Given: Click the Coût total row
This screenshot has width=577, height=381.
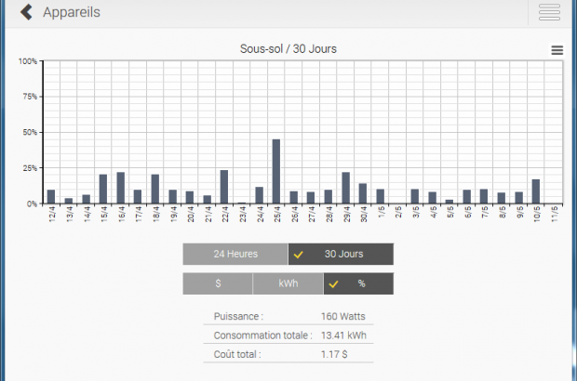Looking at the screenshot, I should click(x=288, y=353).
